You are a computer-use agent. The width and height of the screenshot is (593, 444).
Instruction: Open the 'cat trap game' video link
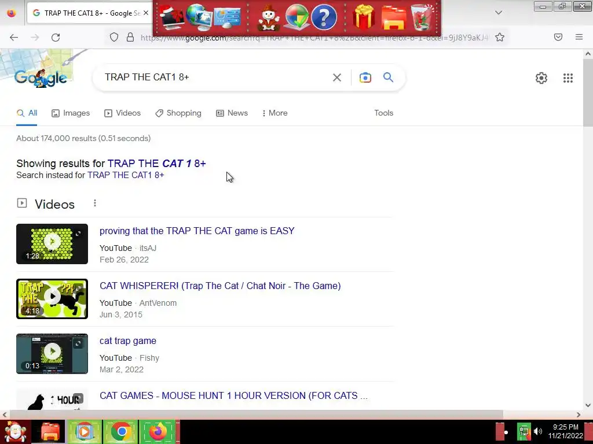[128, 341]
